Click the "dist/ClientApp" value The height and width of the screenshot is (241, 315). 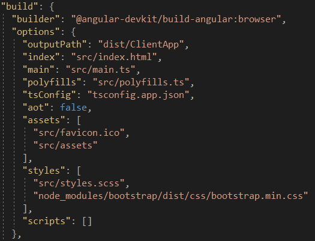click(141, 44)
